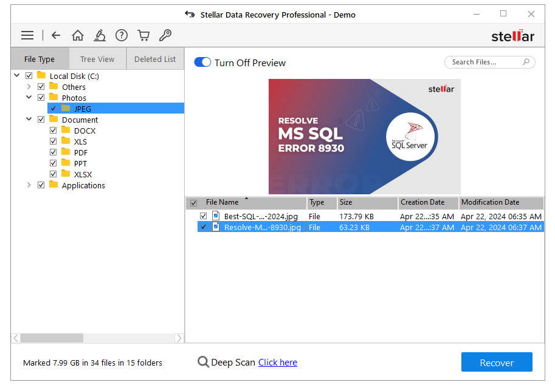Go back with the arrow icon

coord(56,35)
